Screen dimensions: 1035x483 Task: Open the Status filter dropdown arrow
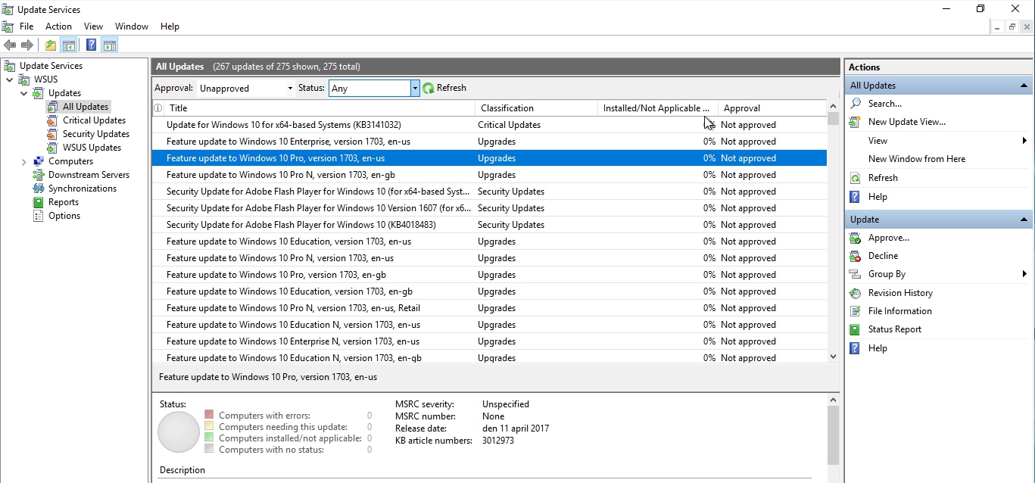click(x=415, y=89)
